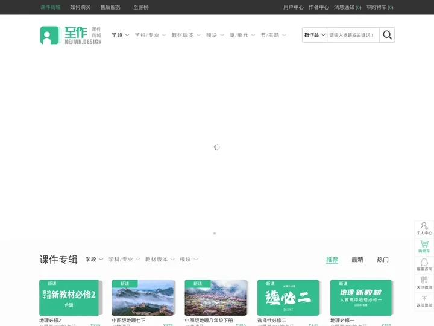
Task: Expand 模块 filter beside 课件专辑
Action: (189, 259)
